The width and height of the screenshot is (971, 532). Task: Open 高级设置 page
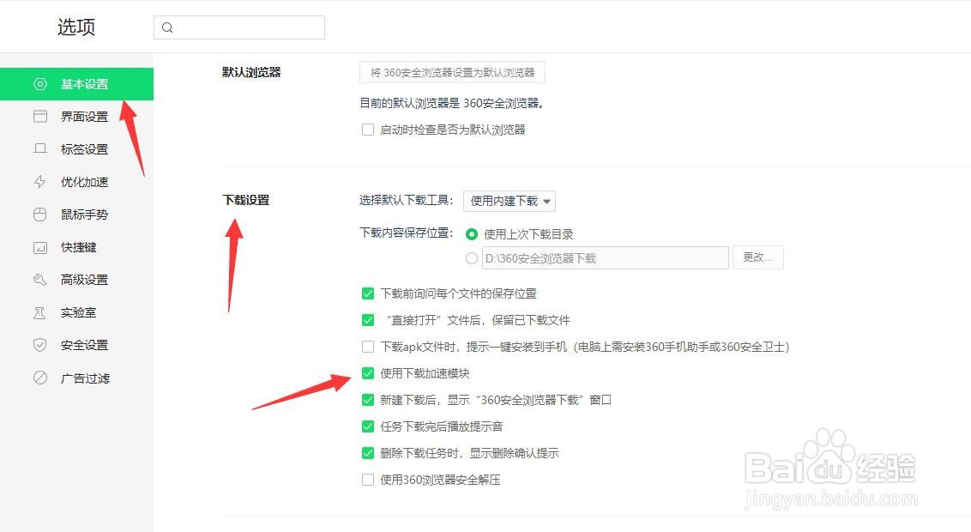point(77,280)
